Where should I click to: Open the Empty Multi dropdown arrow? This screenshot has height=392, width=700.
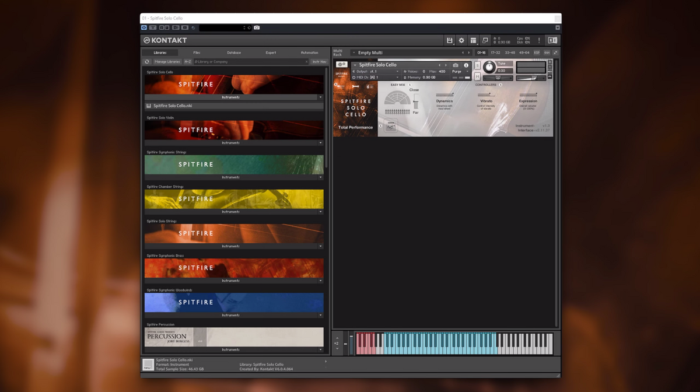pyautogui.click(x=353, y=52)
